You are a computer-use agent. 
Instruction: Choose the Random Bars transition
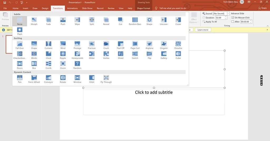135,21
